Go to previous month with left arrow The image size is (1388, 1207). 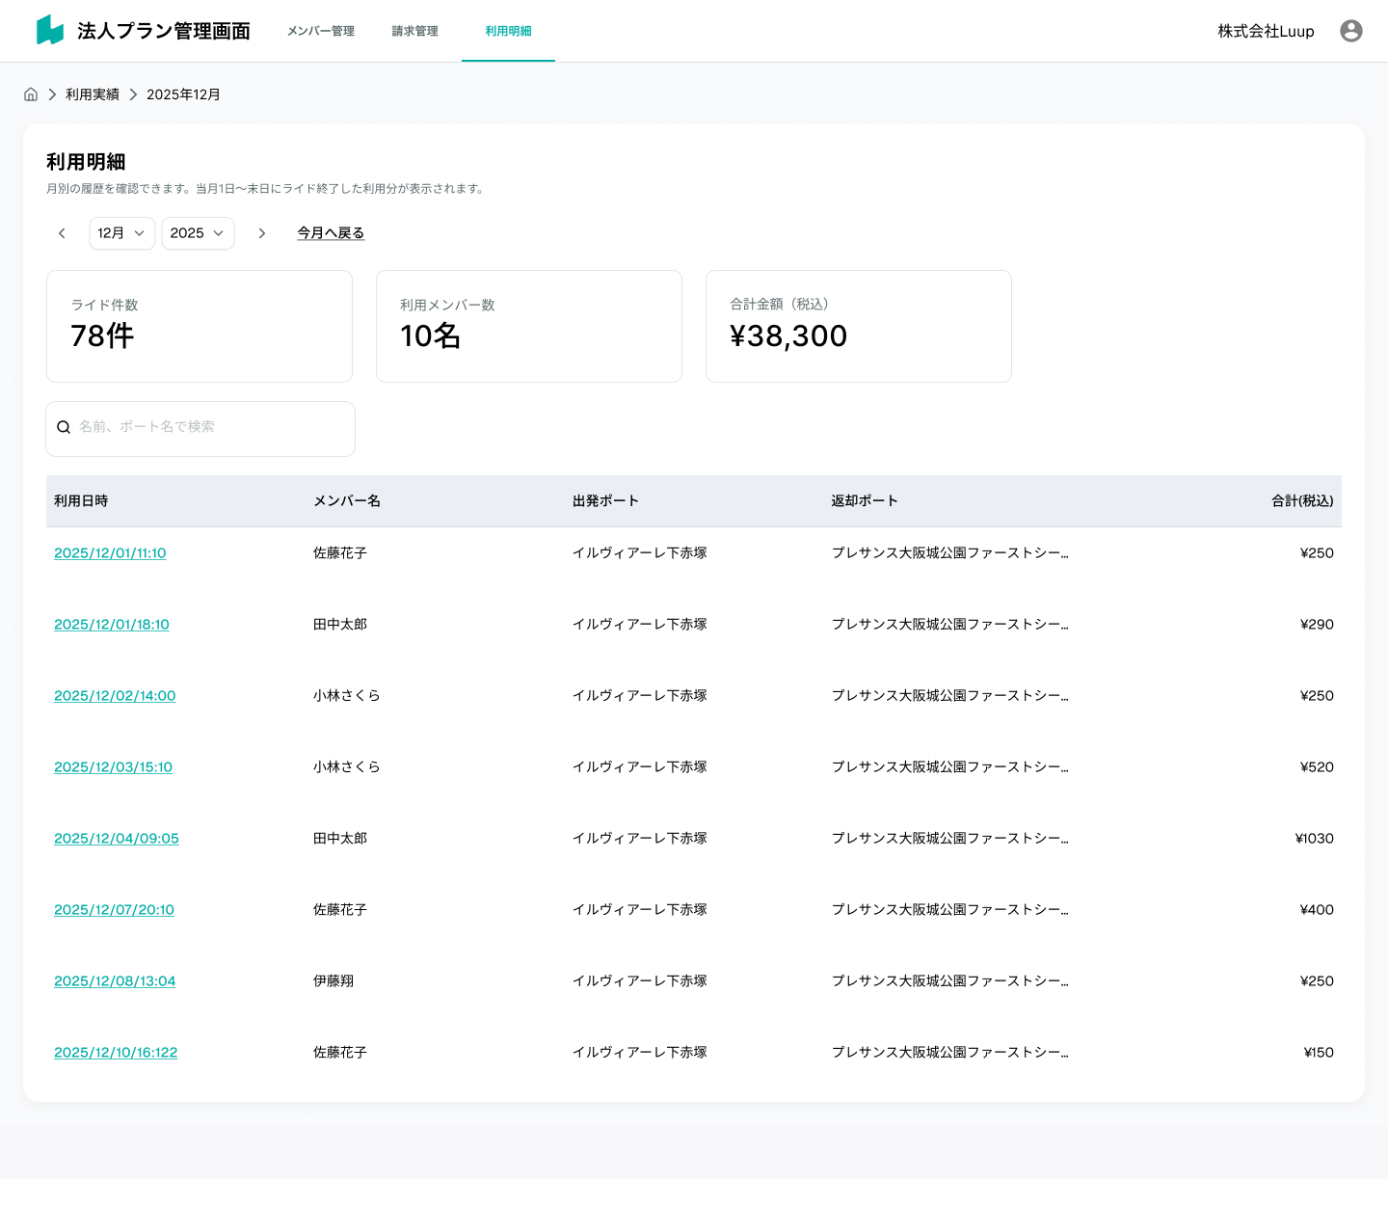coord(63,233)
